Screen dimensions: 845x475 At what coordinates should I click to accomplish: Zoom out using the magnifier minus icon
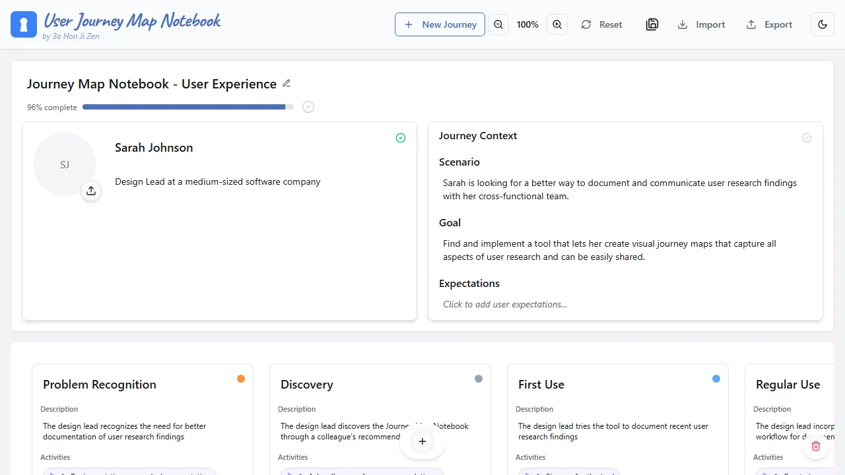click(498, 24)
